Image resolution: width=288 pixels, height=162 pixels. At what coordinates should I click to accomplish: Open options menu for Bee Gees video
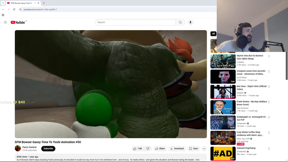coord(269,87)
